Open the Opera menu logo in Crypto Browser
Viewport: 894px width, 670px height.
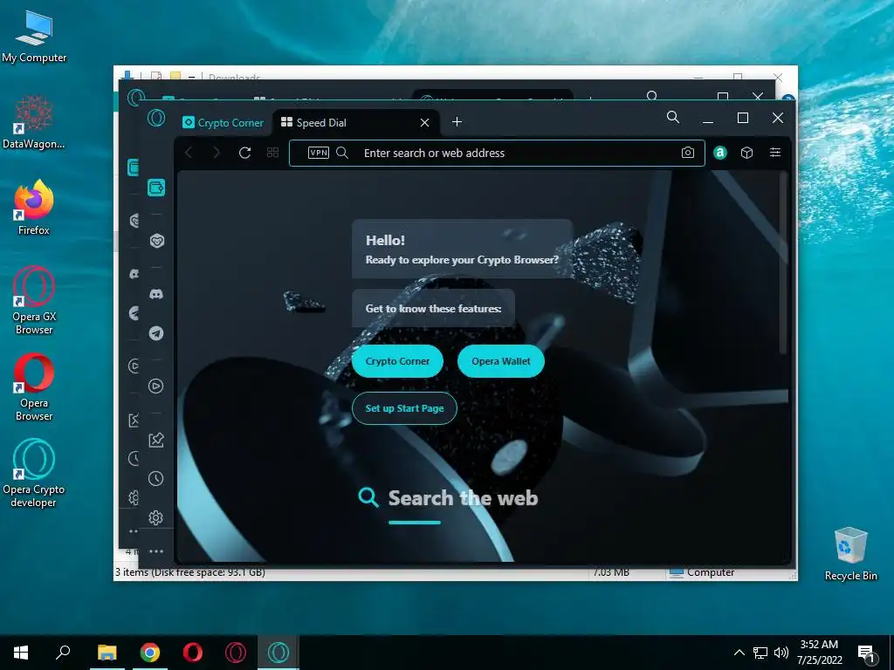156,118
